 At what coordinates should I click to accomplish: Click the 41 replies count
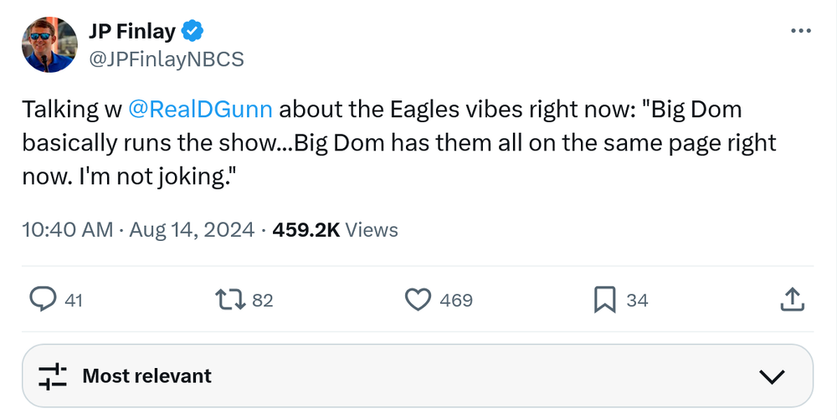click(74, 300)
